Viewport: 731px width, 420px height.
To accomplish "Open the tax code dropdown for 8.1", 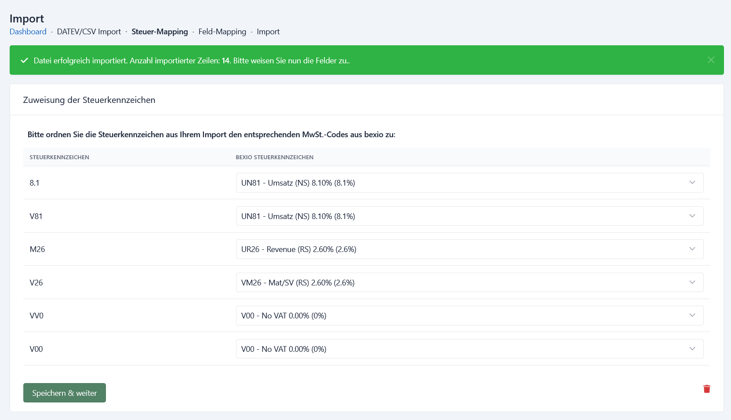I will pos(469,183).
